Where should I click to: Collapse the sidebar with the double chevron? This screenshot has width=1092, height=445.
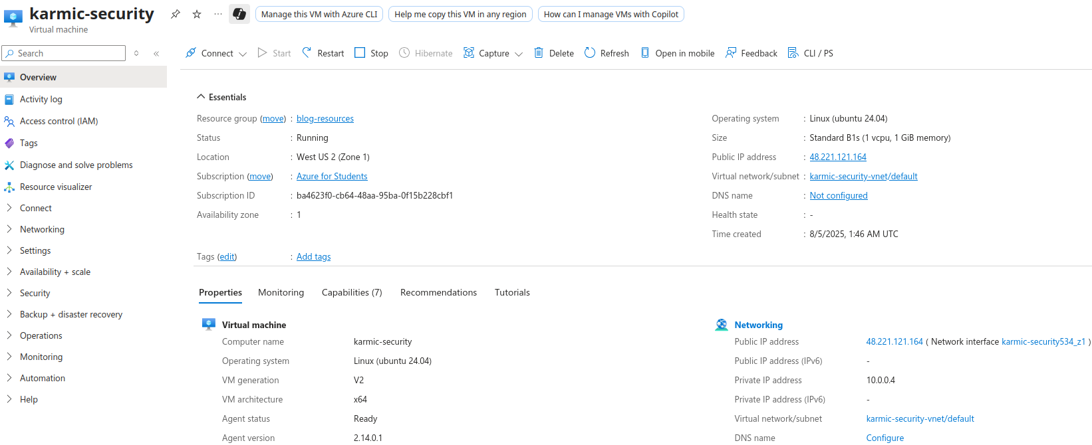[156, 53]
